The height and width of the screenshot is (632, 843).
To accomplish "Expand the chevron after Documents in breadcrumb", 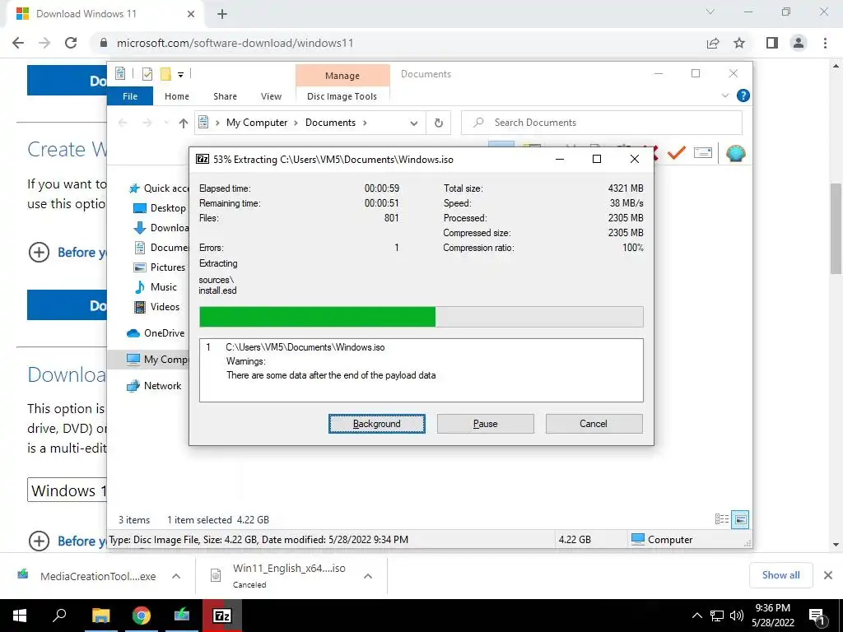I will (365, 123).
